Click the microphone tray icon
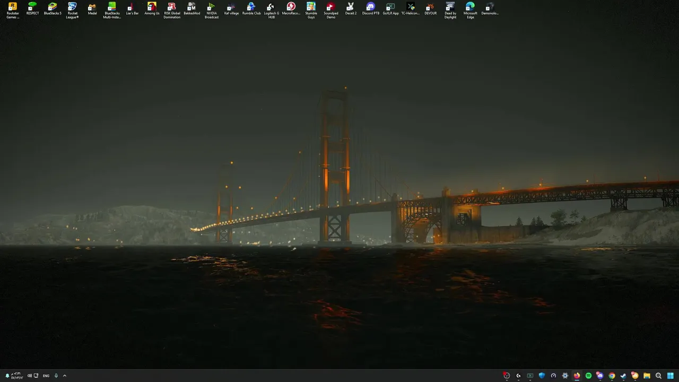This screenshot has width=679, height=382. (56, 376)
